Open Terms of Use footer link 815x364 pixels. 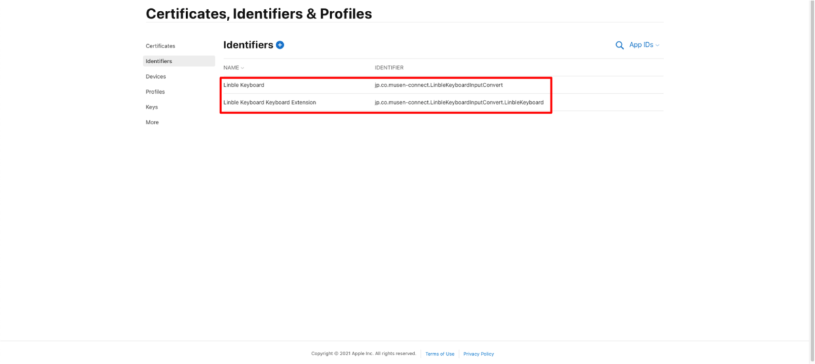coord(439,354)
